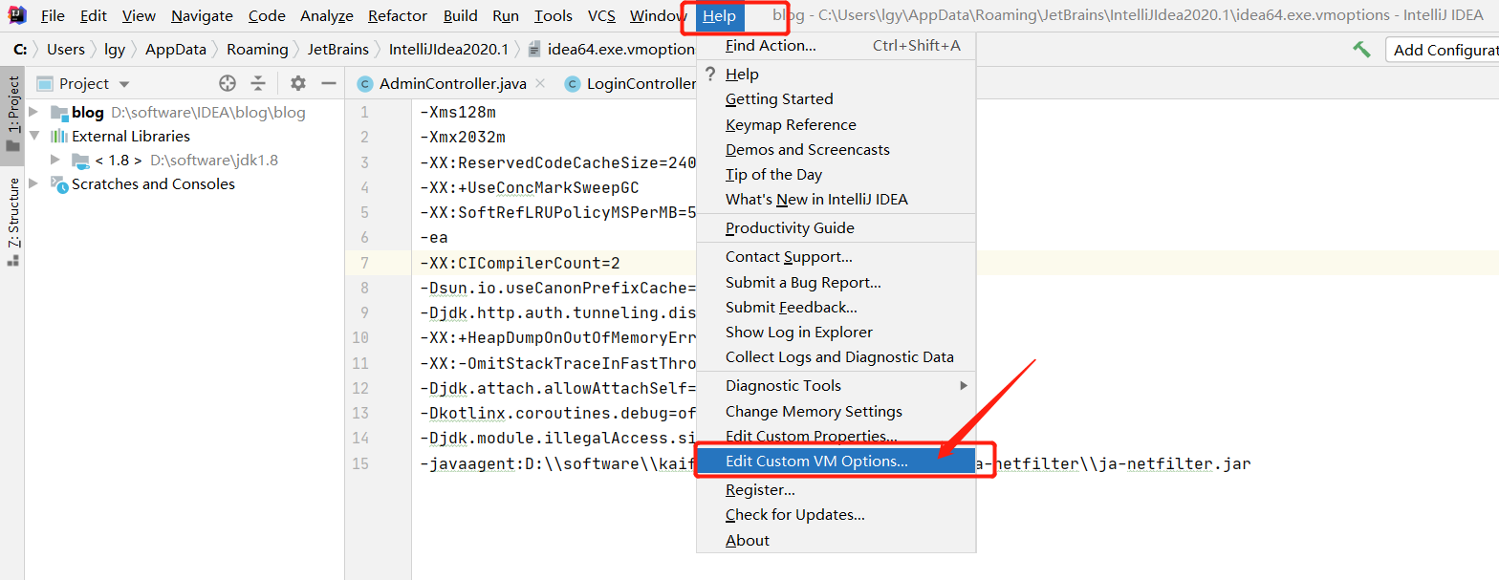Screen dimensions: 1499x580
Task: Open What's New in IntelliJ IDEA
Action: (836, 200)
